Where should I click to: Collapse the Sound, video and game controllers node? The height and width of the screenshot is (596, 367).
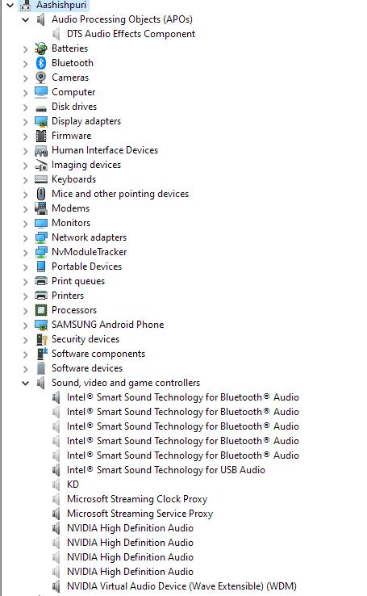(26, 383)
